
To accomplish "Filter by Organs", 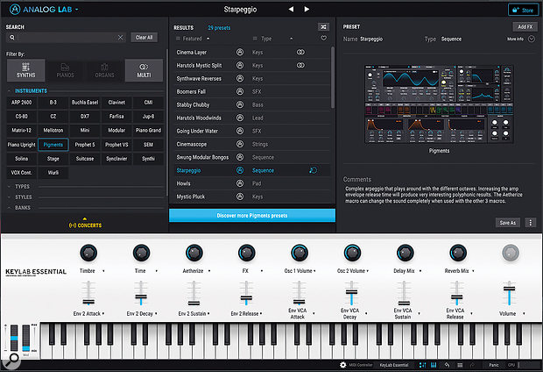I will click(104, 70).
